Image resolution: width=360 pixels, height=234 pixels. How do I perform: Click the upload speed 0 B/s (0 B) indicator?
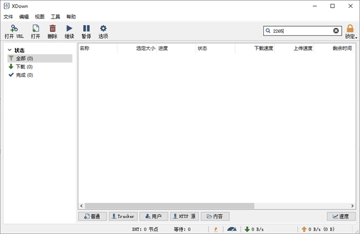(318, 229)
